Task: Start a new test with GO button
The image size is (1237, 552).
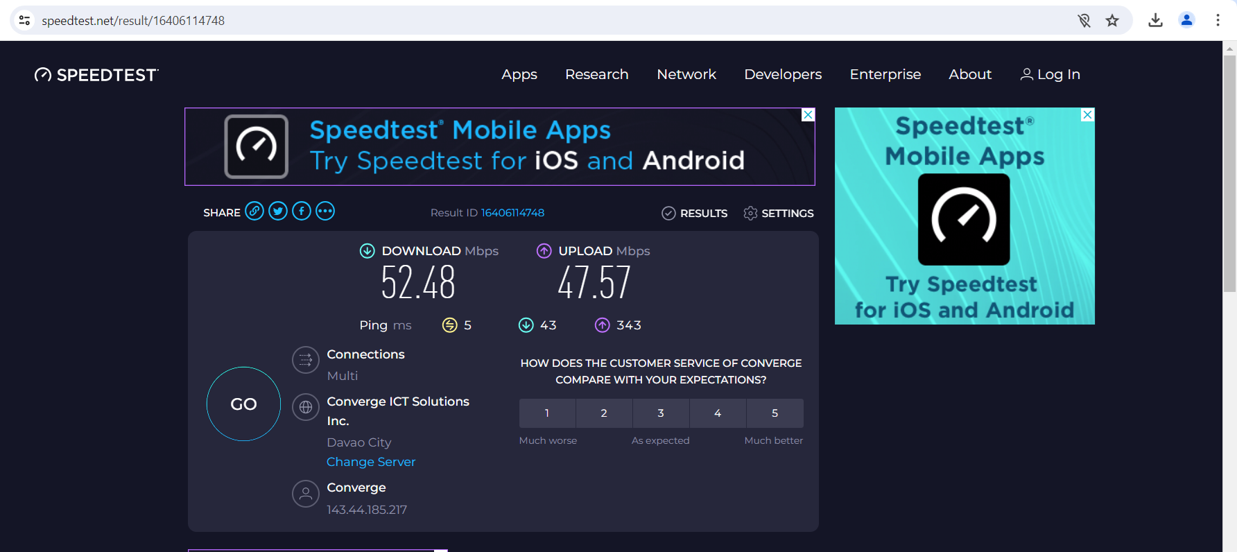Action: pos(243,404)
